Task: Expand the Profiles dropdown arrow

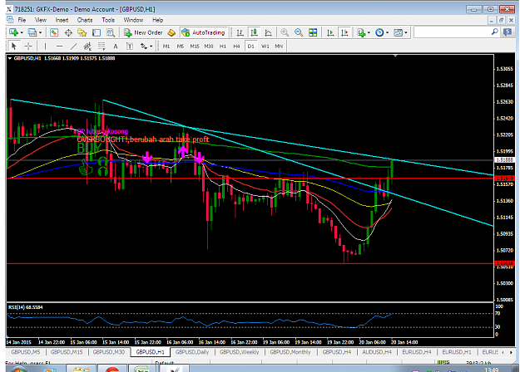Action: click(41, 32)
